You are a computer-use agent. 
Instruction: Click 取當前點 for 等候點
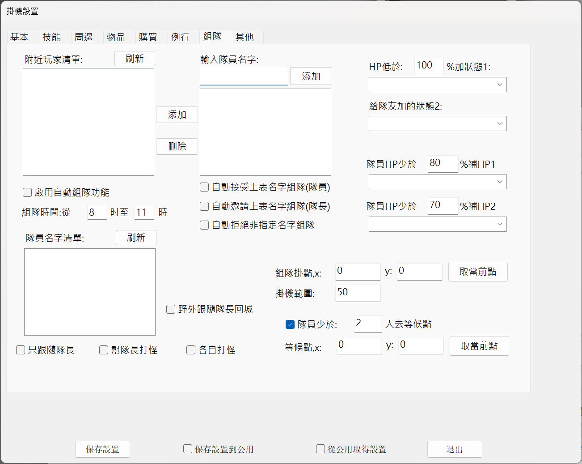[479, 346]
